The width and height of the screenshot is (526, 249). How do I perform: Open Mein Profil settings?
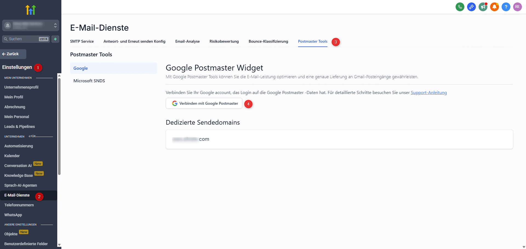(x=14, y=97)
